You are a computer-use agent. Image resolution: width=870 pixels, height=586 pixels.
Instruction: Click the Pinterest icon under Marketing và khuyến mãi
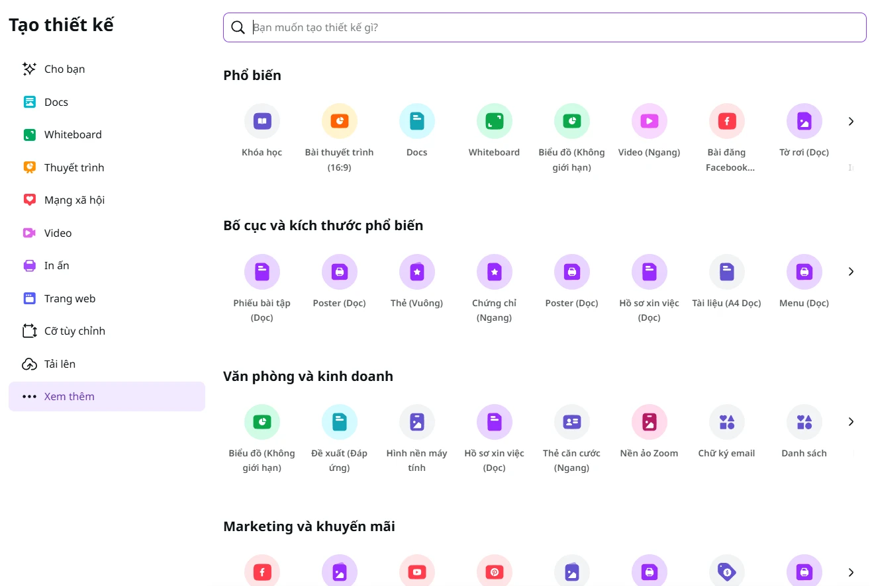pyautogui.click(x=495, y=570)
